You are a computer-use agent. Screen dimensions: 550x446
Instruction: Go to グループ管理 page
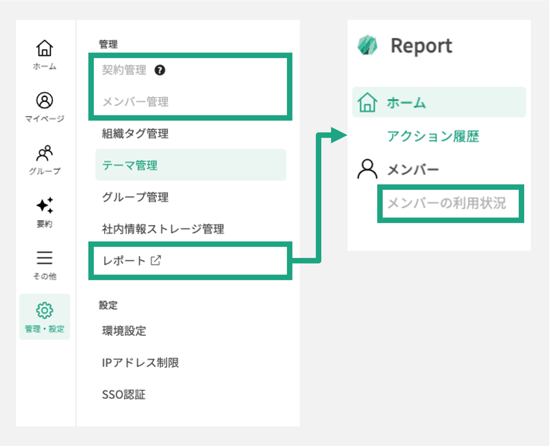(x=135, y=197)
